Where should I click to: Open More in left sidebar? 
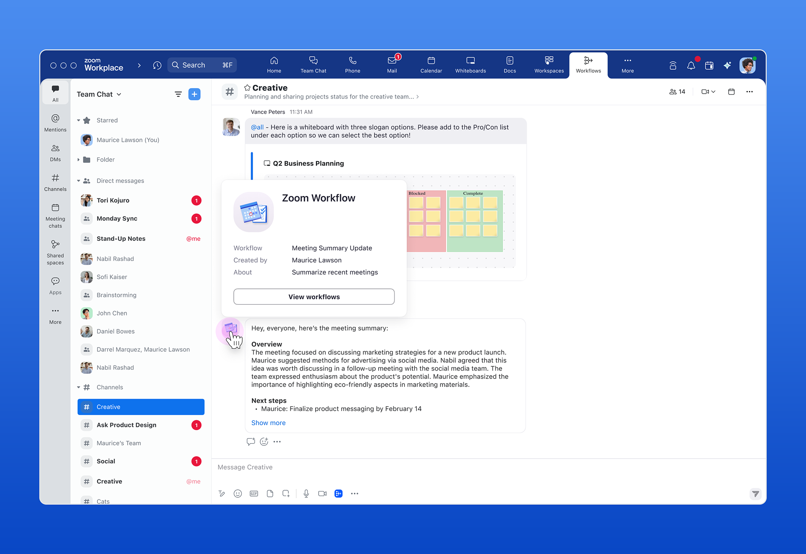(x=55, y=316)
